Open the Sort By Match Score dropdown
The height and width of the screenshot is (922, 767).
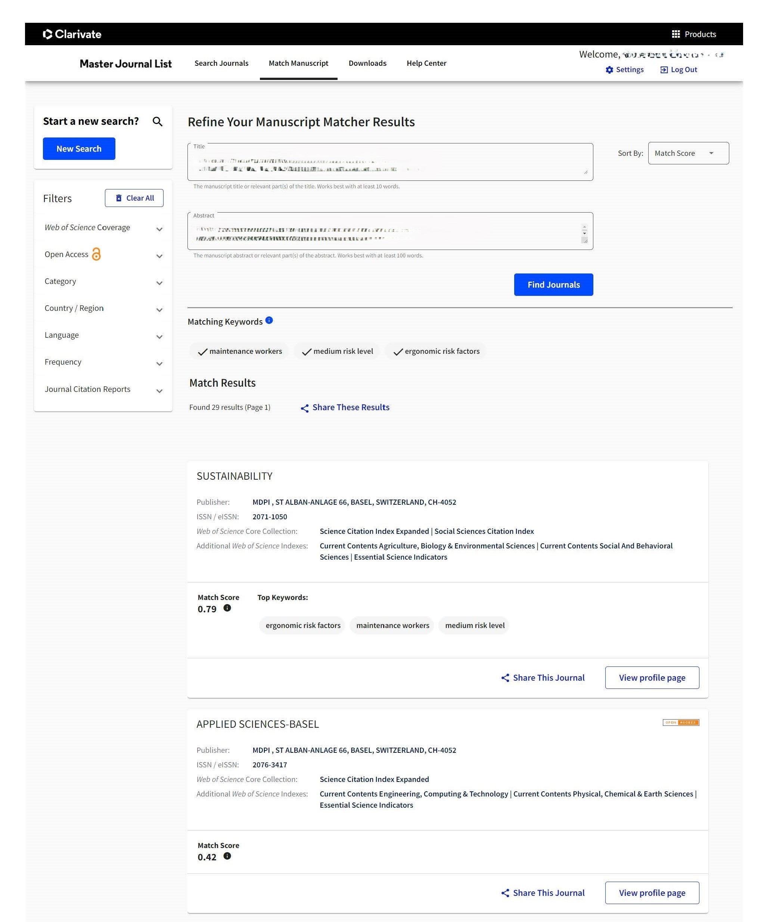688,153
